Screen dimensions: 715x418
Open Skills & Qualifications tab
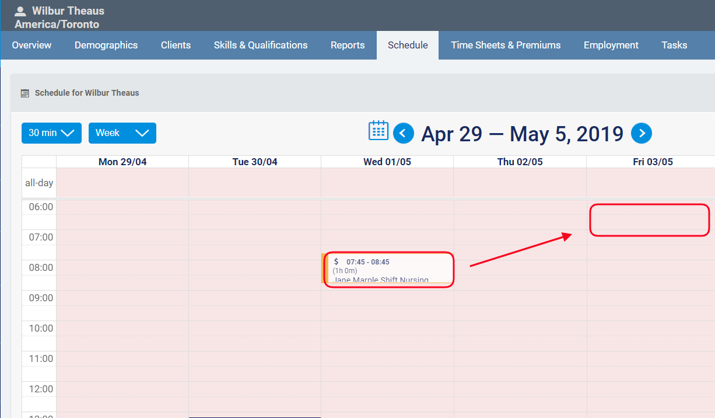pyautogui.click(x=261, y=45)
